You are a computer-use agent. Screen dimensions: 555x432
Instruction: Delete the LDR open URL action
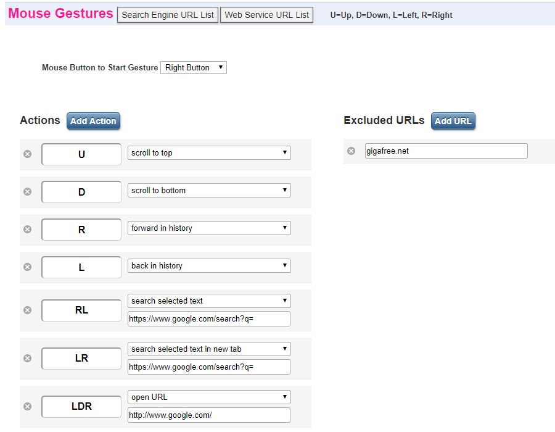tap(27, 406)
